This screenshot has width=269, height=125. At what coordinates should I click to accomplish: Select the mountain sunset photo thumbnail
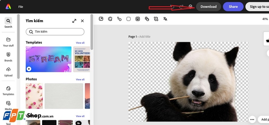click(x=87, y=96)
